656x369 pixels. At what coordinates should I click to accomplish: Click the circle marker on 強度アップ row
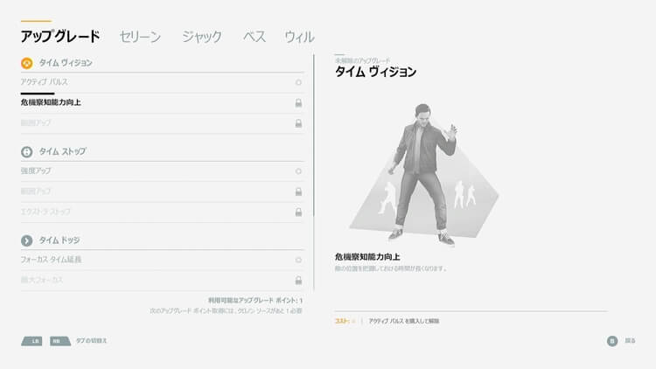[x=298, y=171]
